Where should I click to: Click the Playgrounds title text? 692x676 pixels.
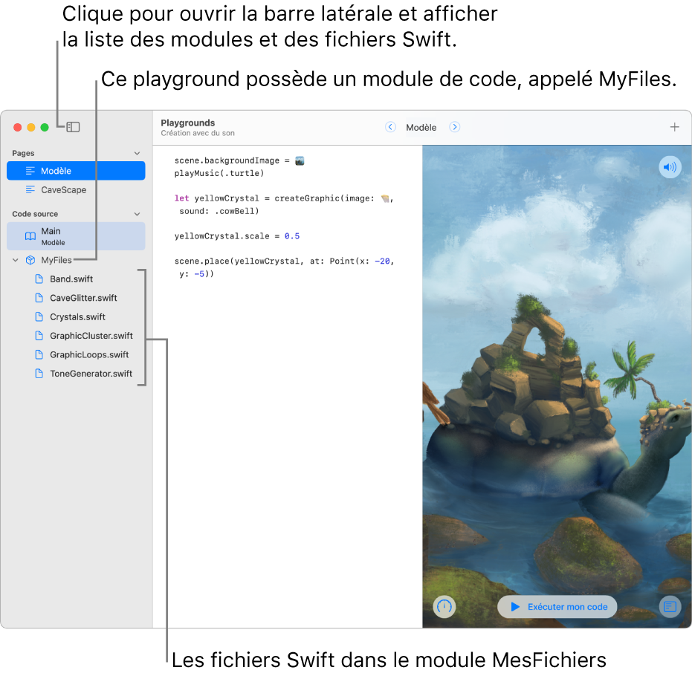[187, 123]
